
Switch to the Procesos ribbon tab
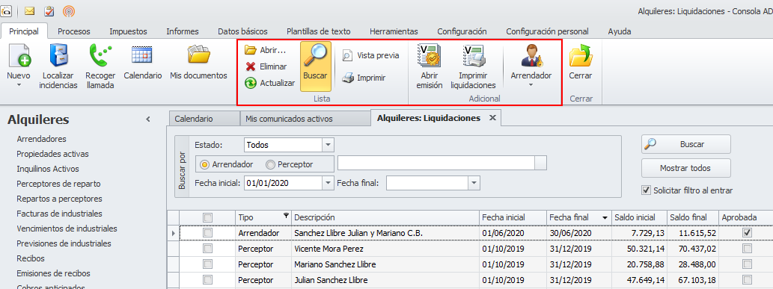click(74, 31)
